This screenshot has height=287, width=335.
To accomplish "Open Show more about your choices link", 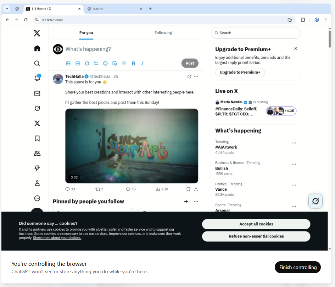I will 57,238.
